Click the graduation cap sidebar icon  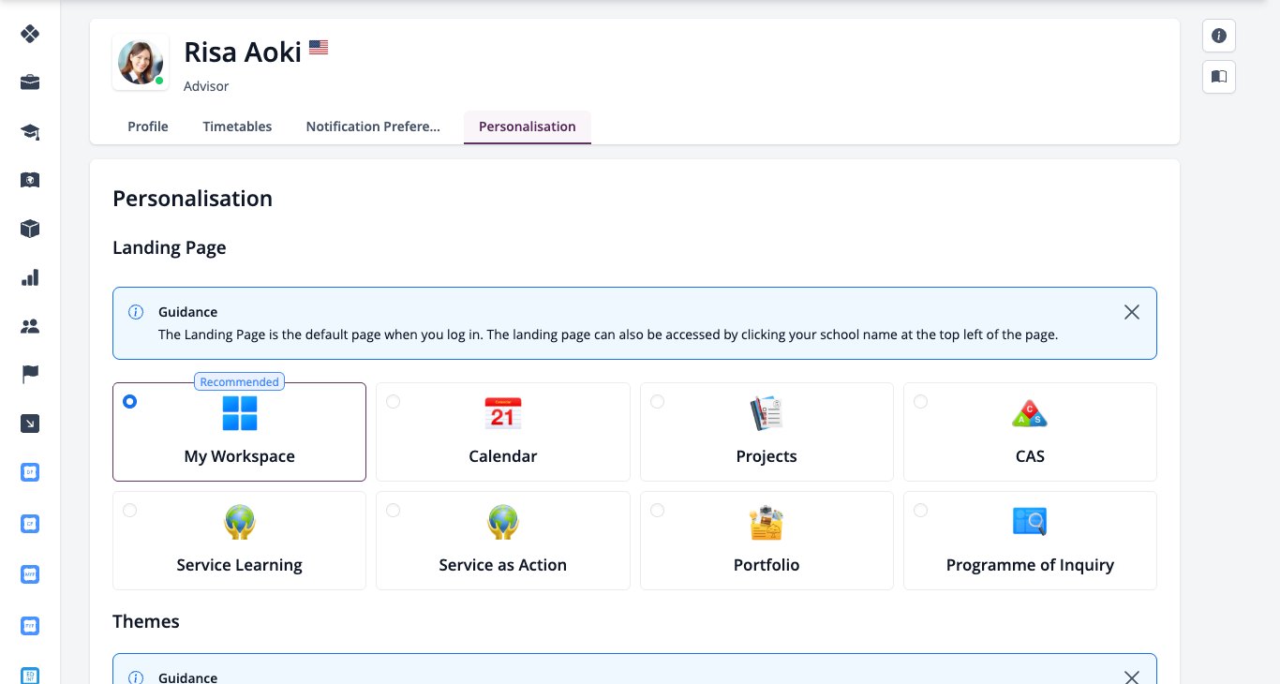point(30,131)
